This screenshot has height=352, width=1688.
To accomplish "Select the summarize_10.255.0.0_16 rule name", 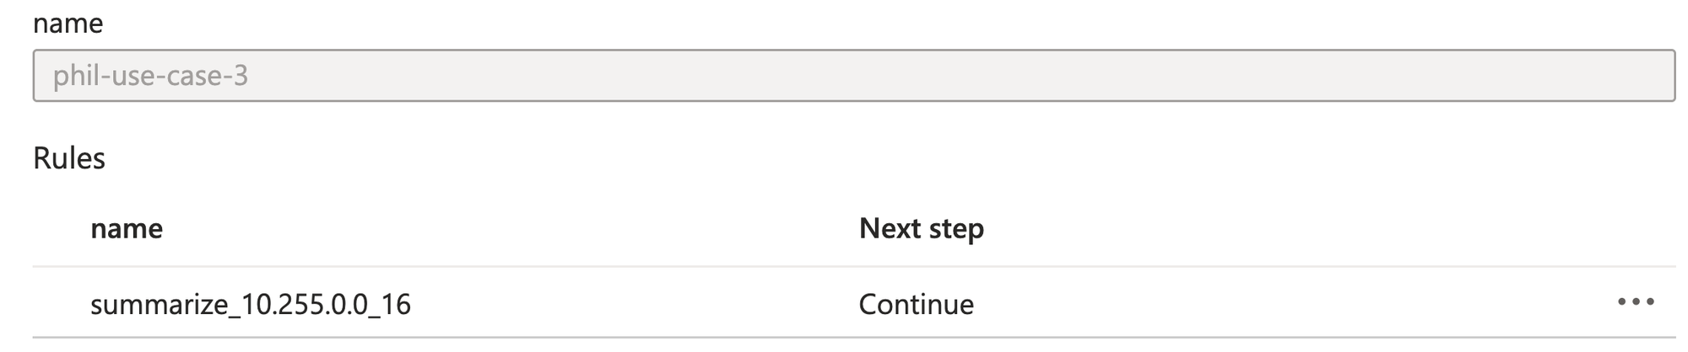I will tap(251, 304).
